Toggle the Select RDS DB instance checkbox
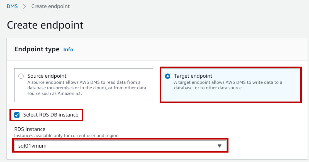The image size is (309, 162). [x=17, y=115]
